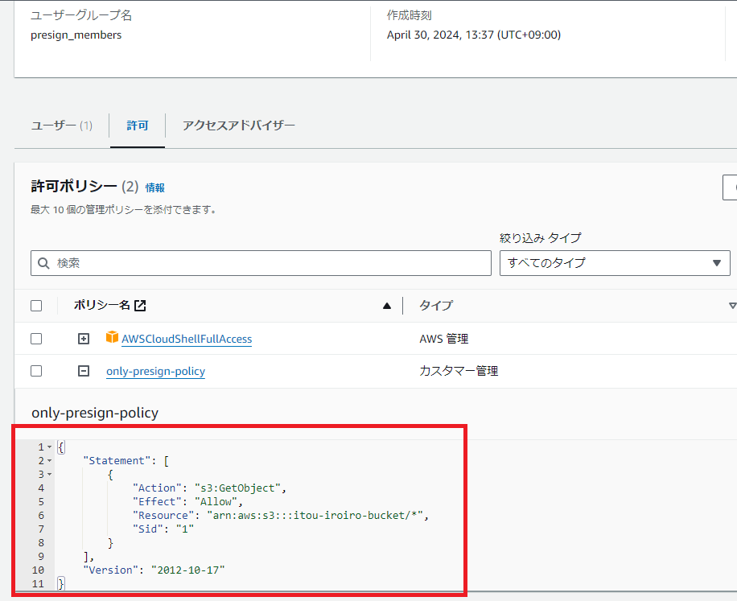
Task: Open the only-presign-policy link
Action: pyautogui.click(x=154, y=371)
